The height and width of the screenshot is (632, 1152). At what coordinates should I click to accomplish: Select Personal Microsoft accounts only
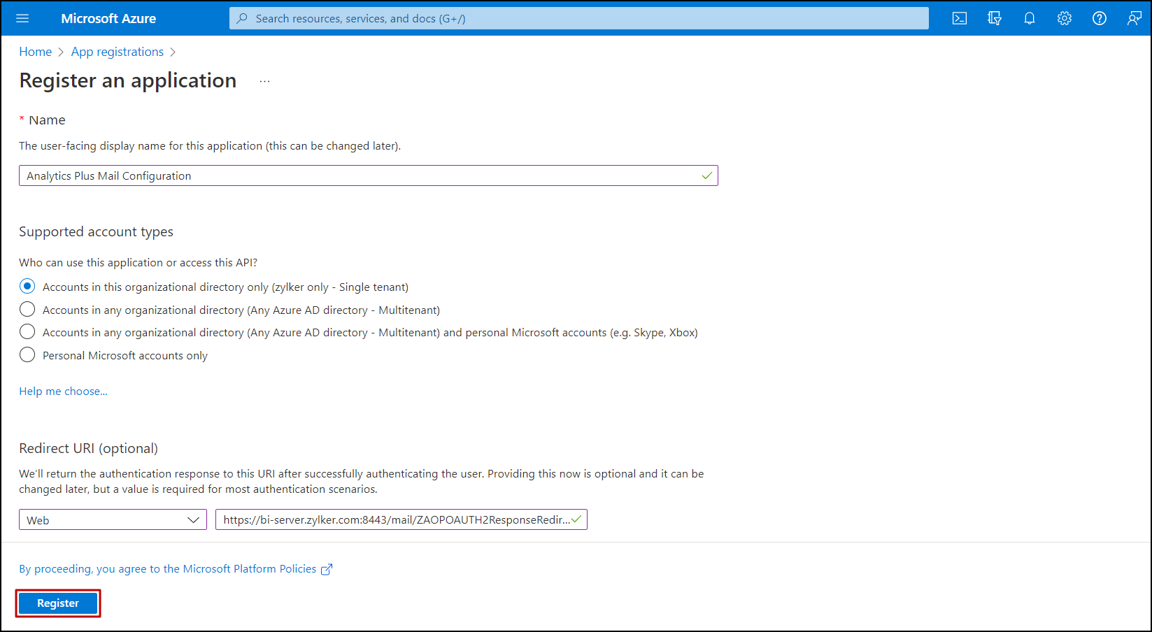click(27, 354)
